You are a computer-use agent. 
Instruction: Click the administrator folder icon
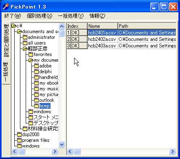pos(25,37)
